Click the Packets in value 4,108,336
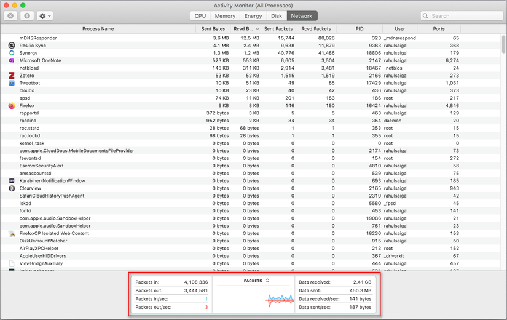Screen dimensions: 507x320 196,282
